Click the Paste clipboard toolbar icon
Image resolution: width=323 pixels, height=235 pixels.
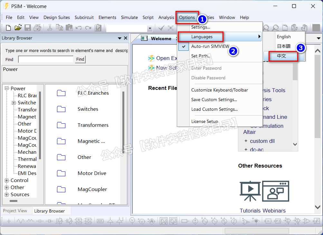point(69,28)
